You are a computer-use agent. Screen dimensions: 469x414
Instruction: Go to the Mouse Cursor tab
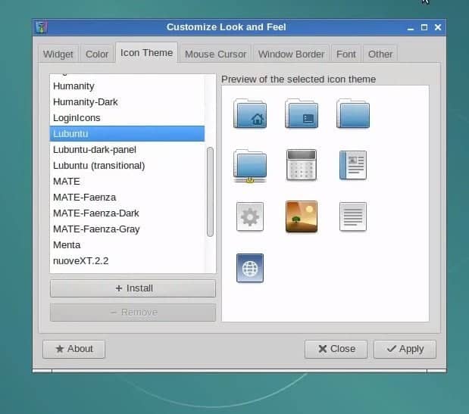(x=215, y=54)
